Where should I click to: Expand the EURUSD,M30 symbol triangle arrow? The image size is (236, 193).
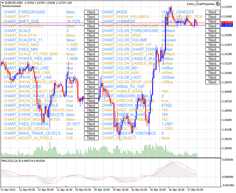2,3
